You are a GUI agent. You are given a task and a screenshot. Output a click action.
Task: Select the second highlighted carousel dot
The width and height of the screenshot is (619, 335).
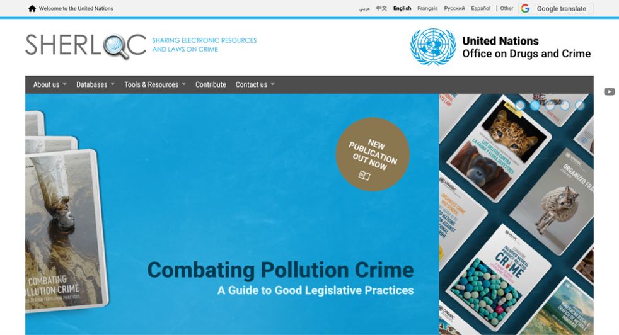(535, 105)
